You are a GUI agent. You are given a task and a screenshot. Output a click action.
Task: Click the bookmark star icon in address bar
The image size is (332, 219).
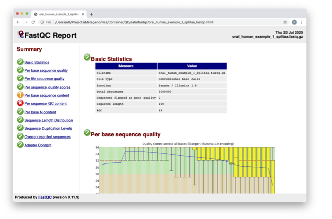[285, 22]
